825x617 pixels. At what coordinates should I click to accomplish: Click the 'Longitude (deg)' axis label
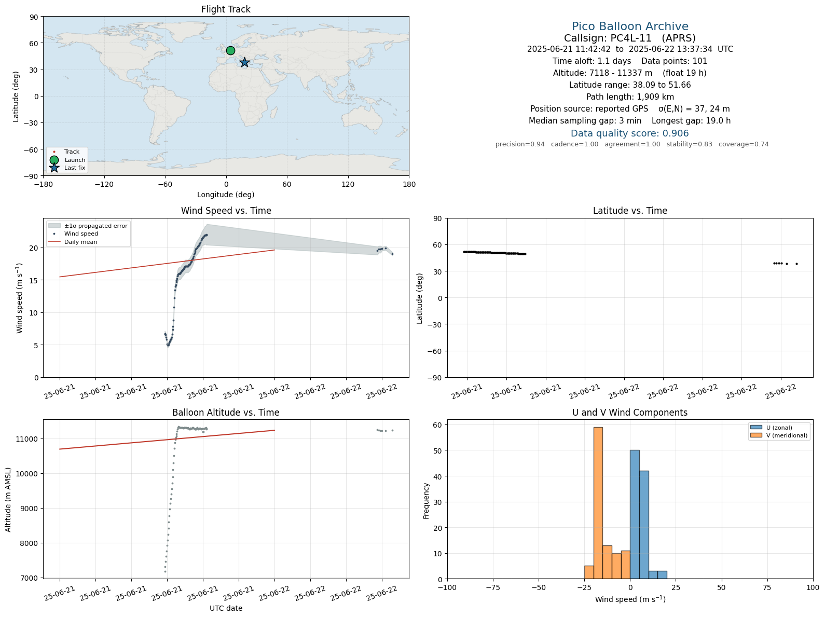click(226, 195)
